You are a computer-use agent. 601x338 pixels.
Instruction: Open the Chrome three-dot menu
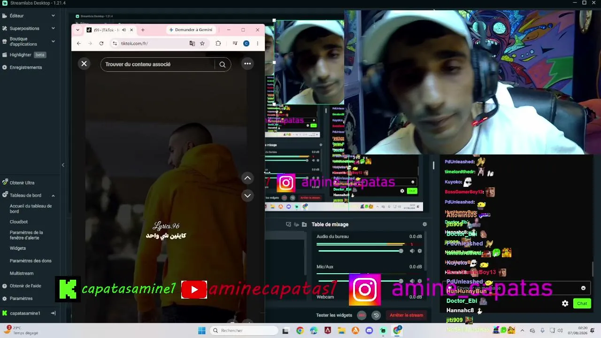pyautogui.click(x=258, y=43)
